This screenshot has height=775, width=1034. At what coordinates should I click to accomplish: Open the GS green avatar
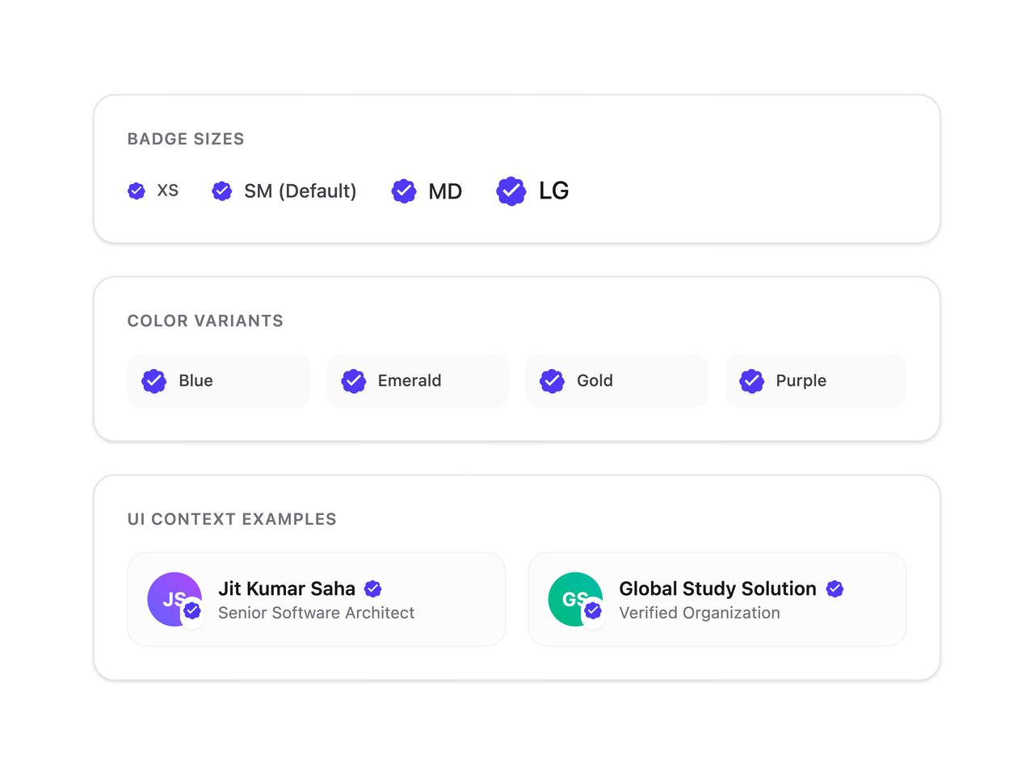(575, 599)
